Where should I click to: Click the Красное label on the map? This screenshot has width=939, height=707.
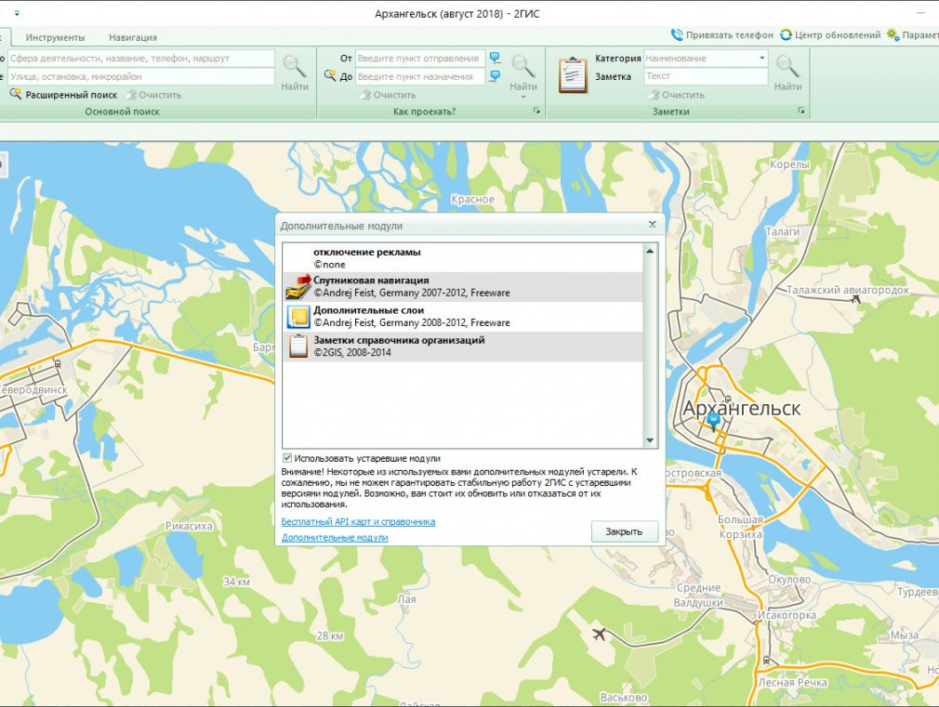[473, 199]
